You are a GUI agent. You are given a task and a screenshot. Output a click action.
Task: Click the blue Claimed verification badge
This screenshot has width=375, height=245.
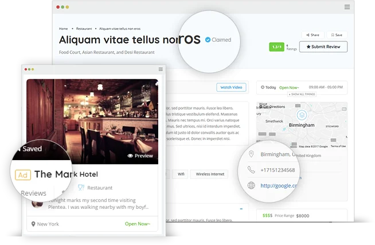point(208,40)
